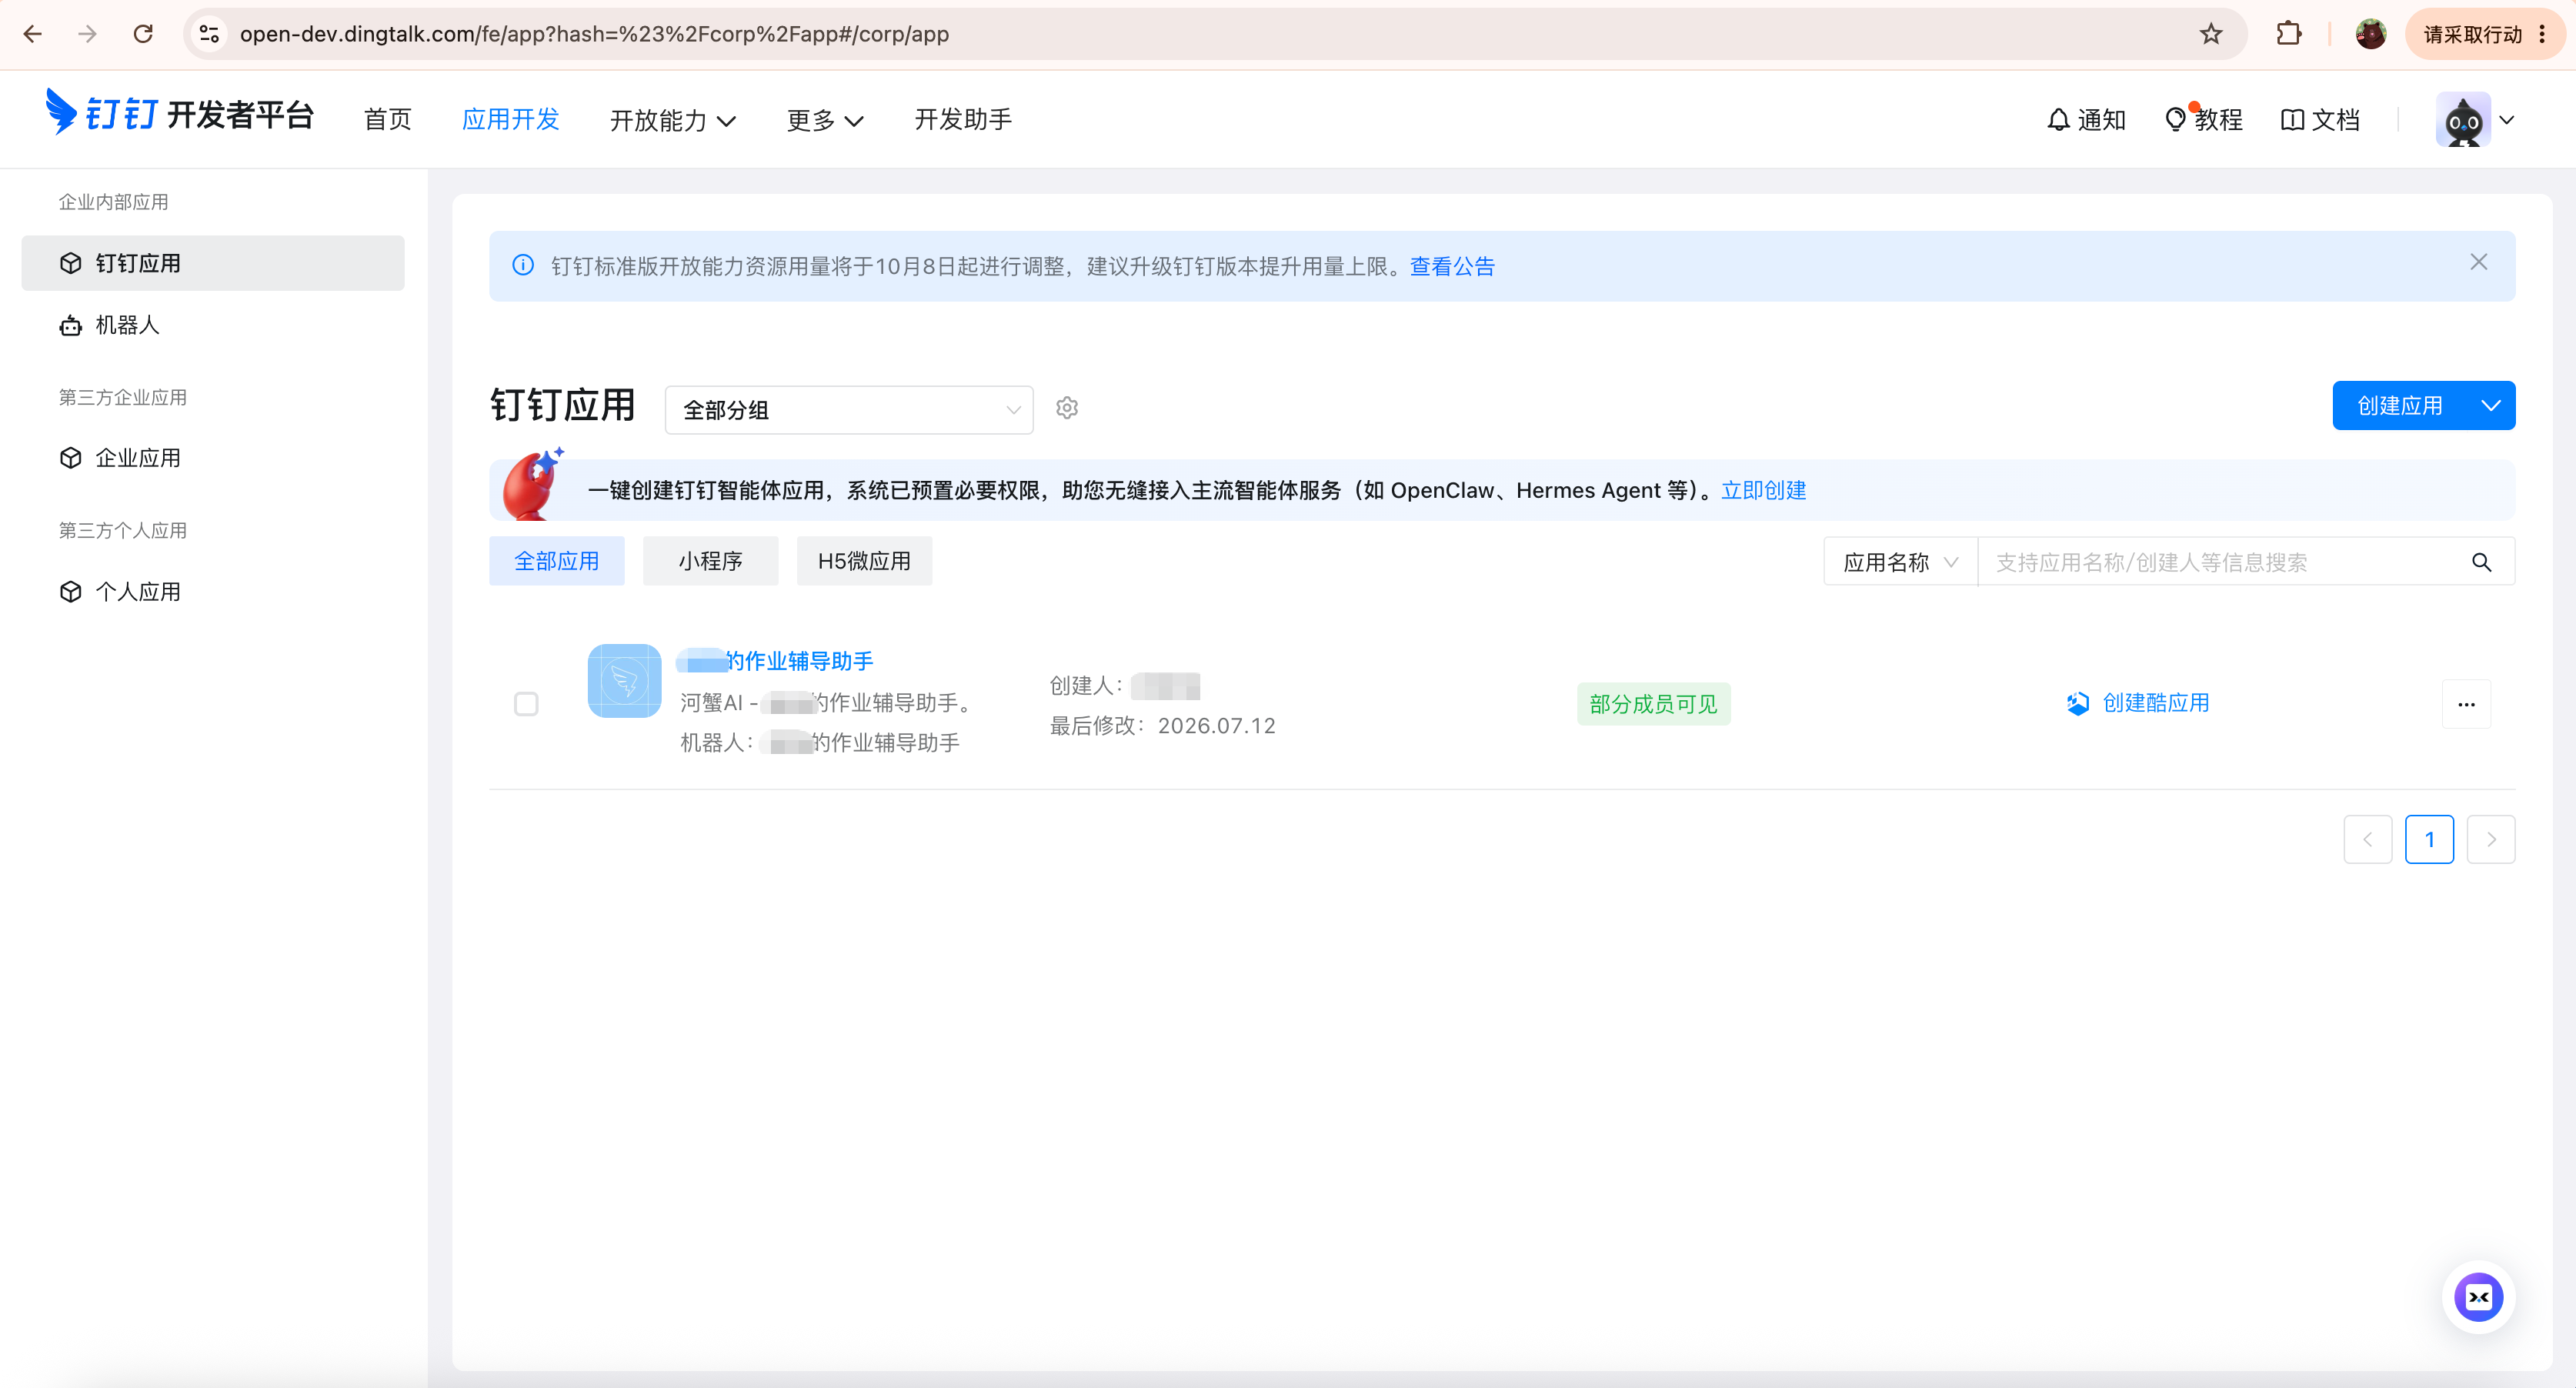Open the 教程 tutorial lightbulb
Image resolution: width=2576 pixels, height=1388 pixels.
coord(2203,120)
